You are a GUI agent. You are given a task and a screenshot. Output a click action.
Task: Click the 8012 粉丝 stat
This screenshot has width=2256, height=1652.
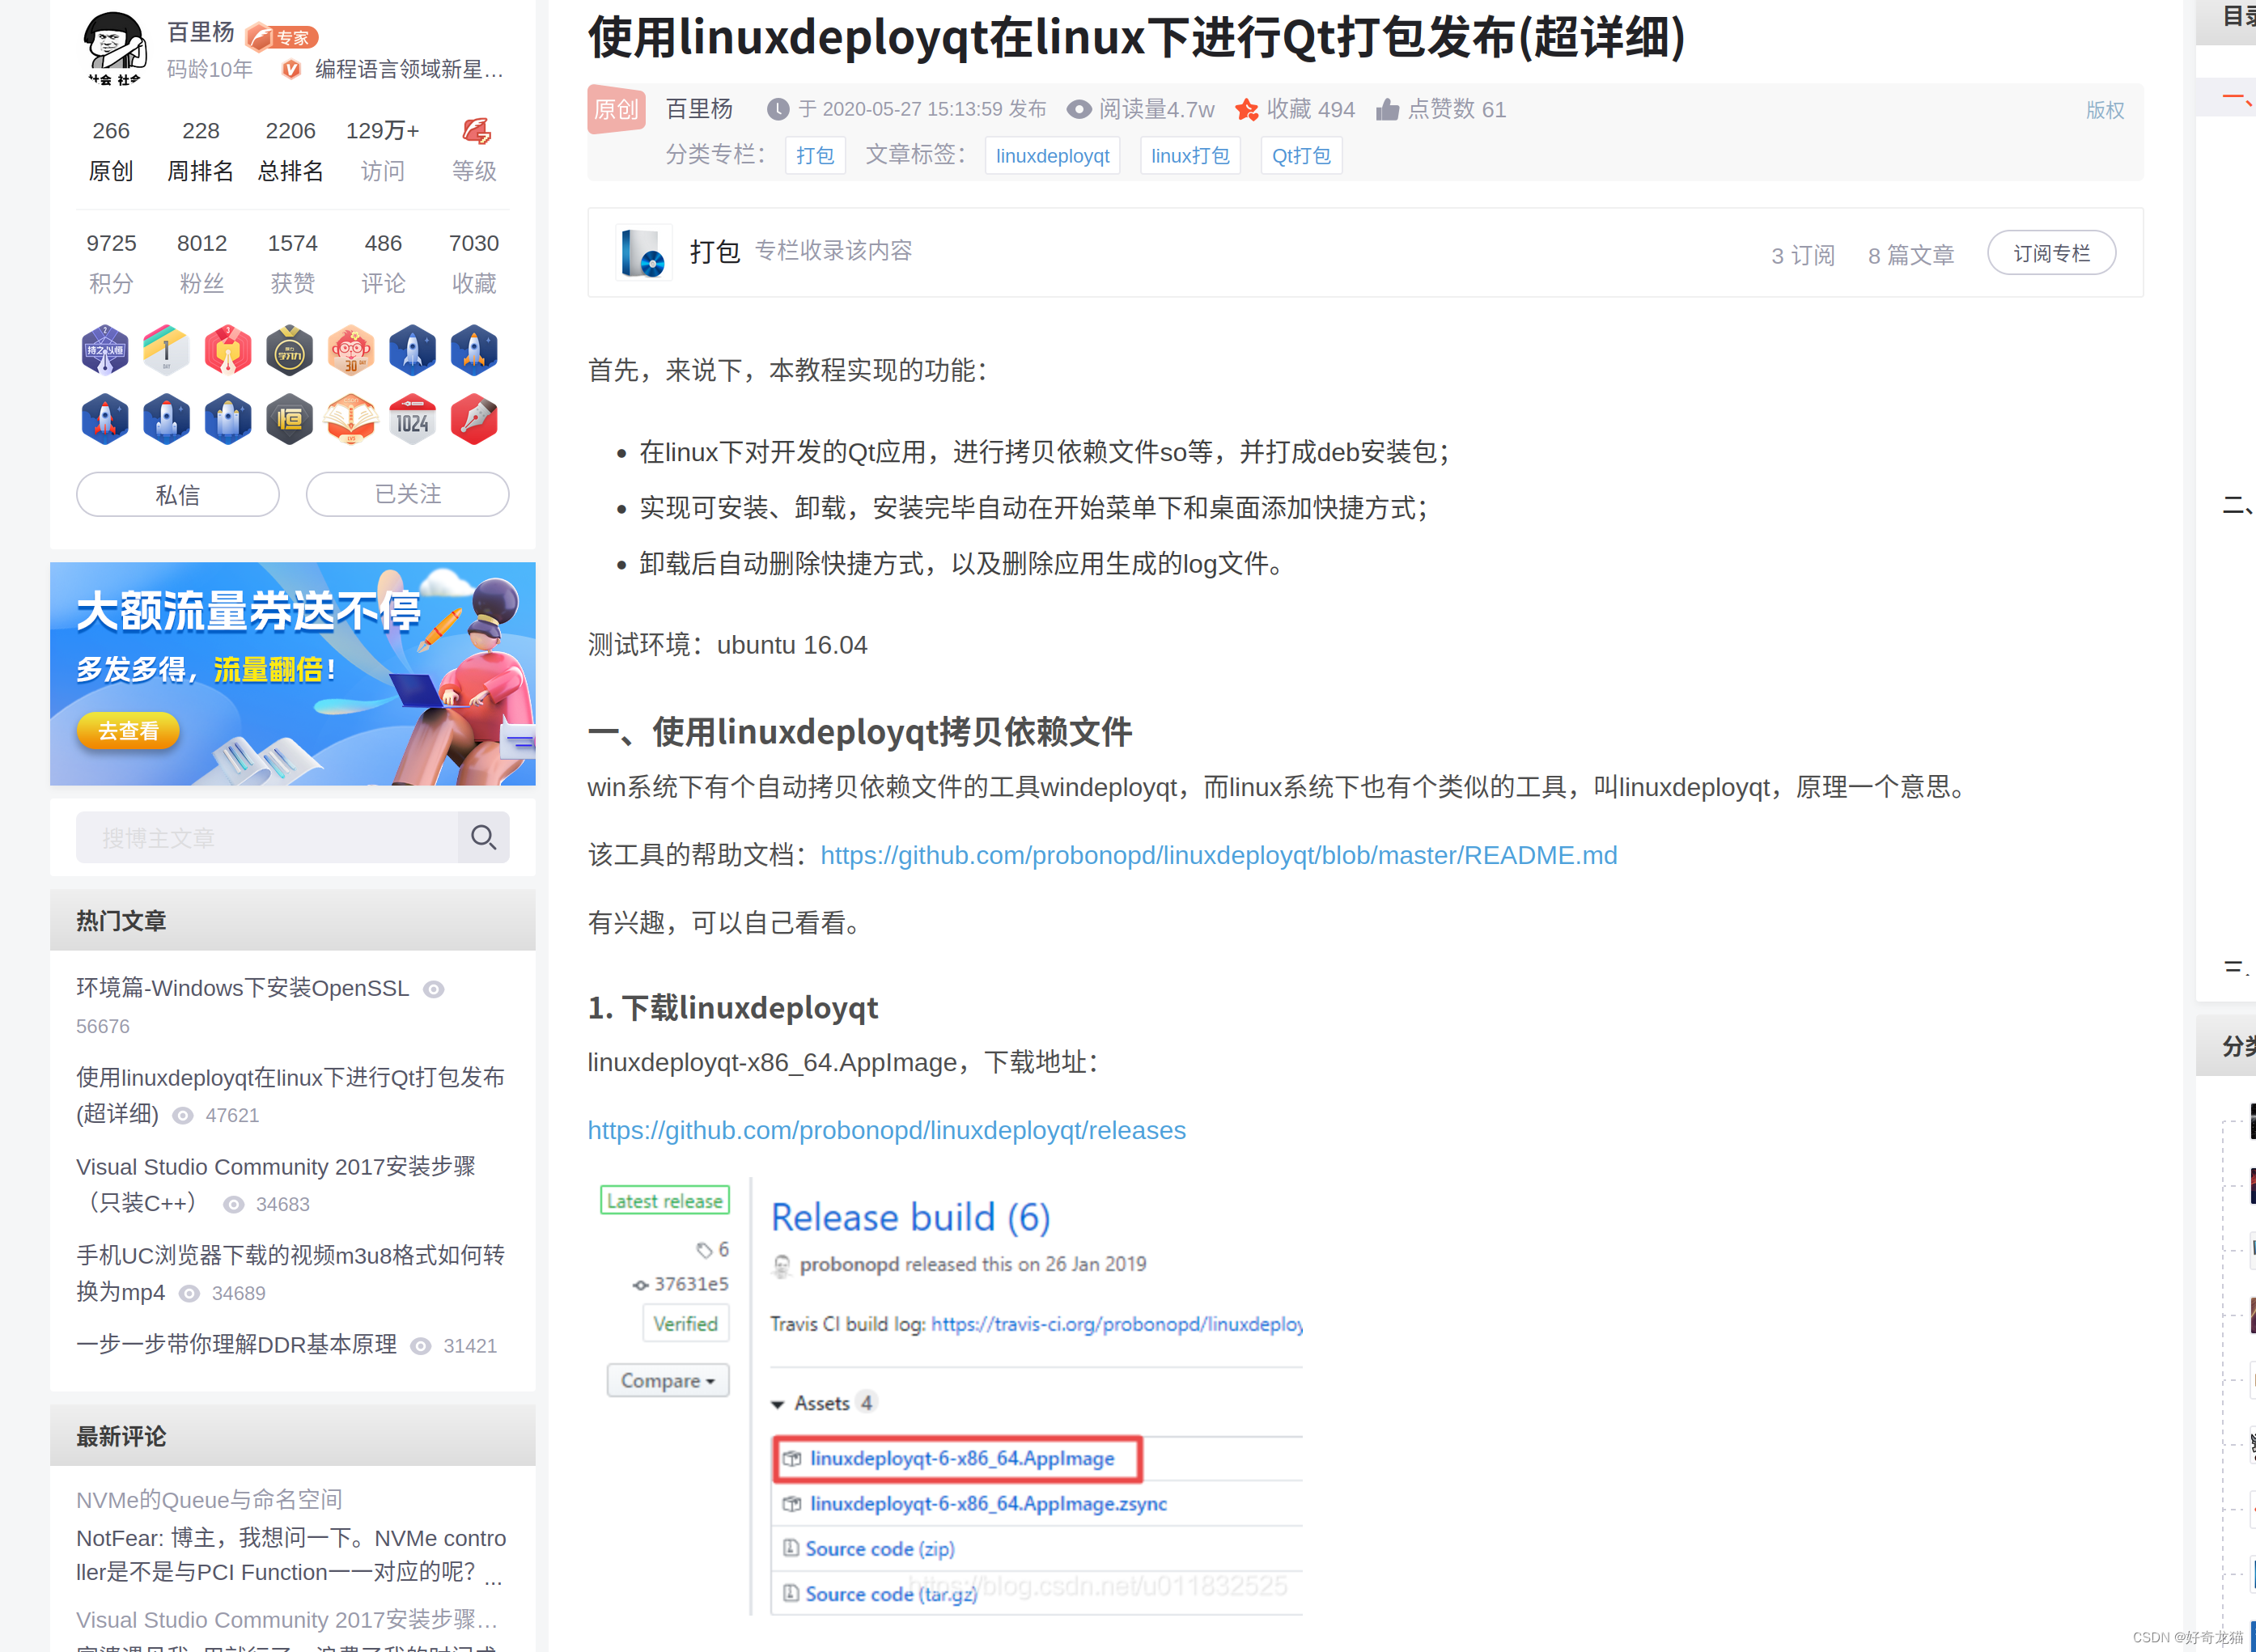pos(201,263)
